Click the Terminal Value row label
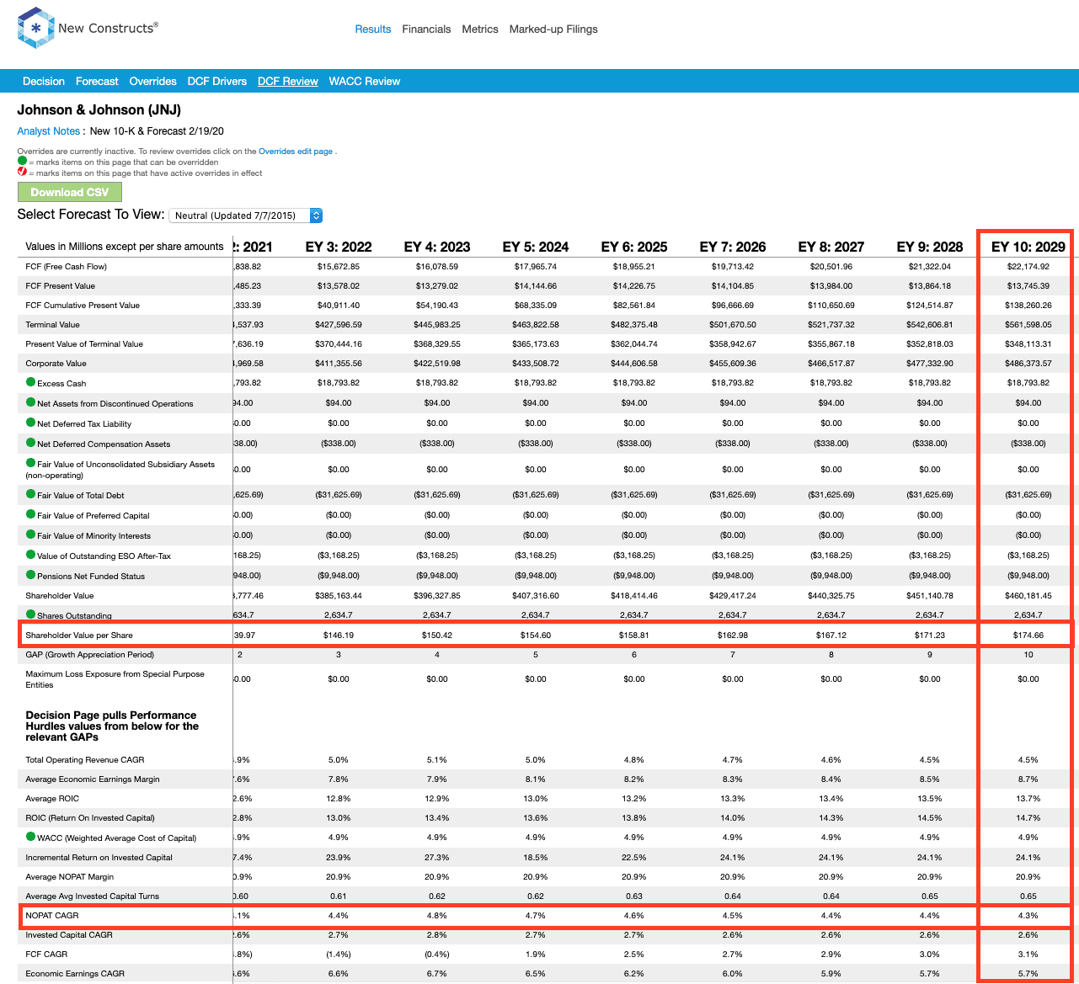This screenshot has width=1079, height=984. (x=53, y=324)
